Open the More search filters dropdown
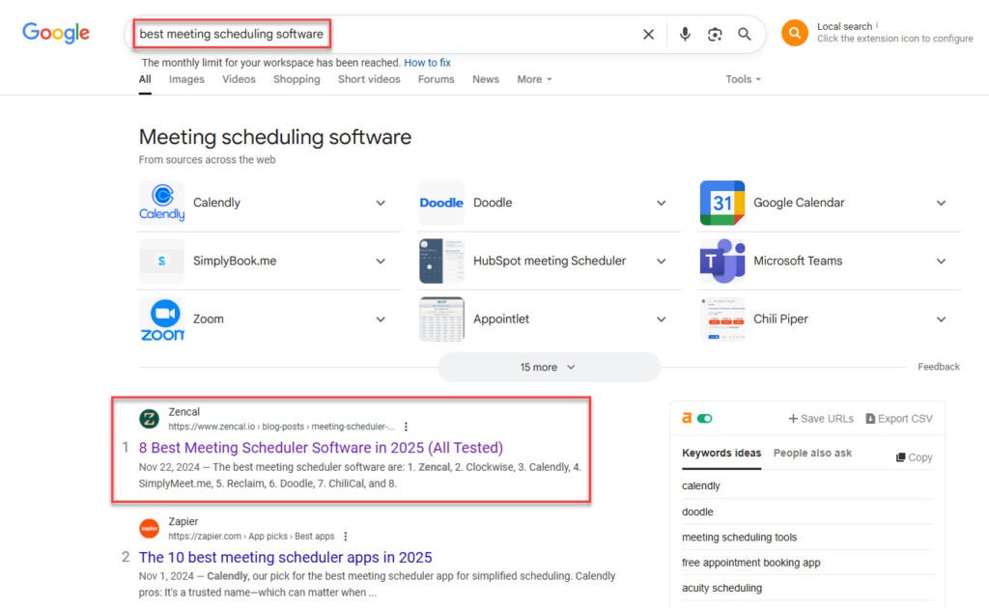This screenshot has width=989, height=608. 534,79
